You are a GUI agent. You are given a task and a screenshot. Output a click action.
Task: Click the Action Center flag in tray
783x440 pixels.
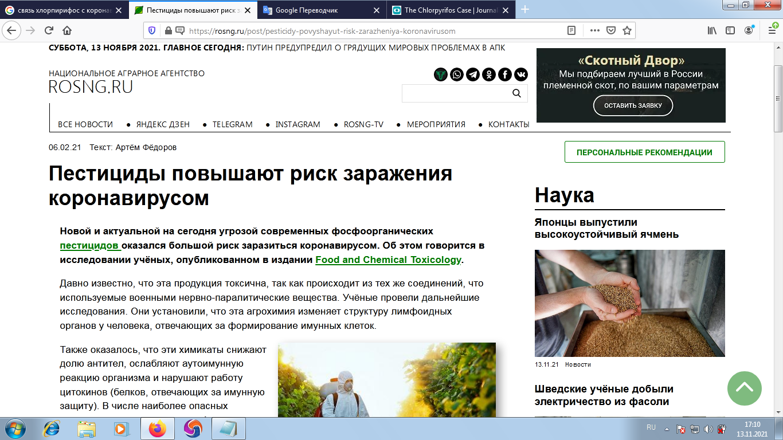[x=681, y=430]
